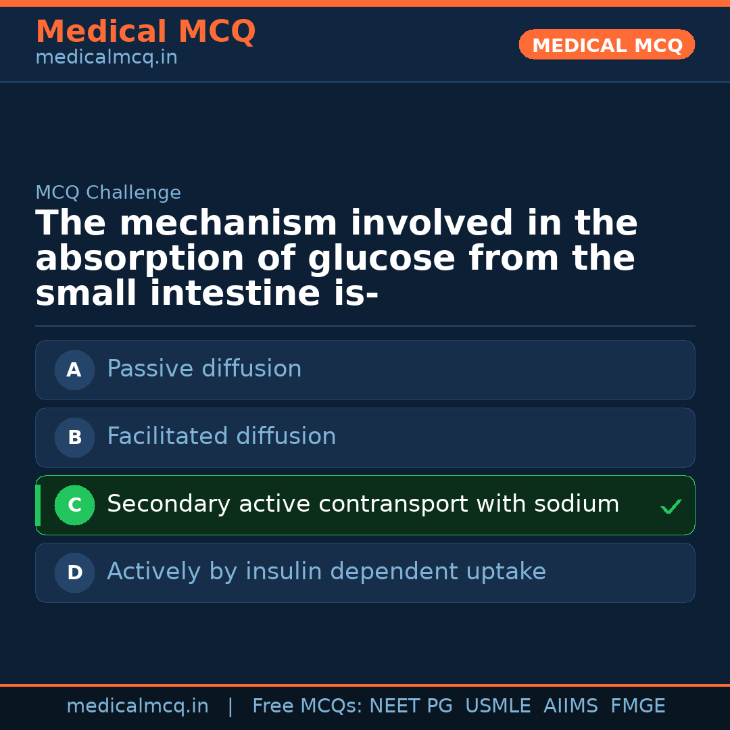The height and width of the screenshot is (730, 730).
Task: Click the letter A circle badge
Action: tap(74, 370)
